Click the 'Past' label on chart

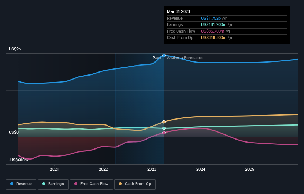[x=157, y=58]
